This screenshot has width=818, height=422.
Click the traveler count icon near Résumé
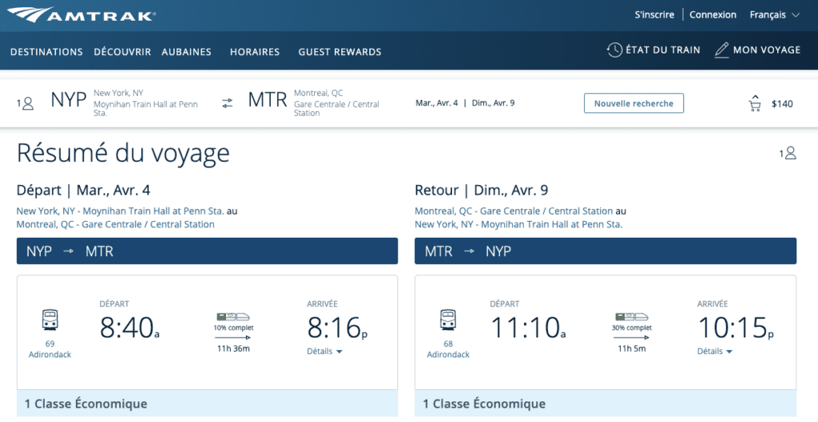click(x=790, y=153)
